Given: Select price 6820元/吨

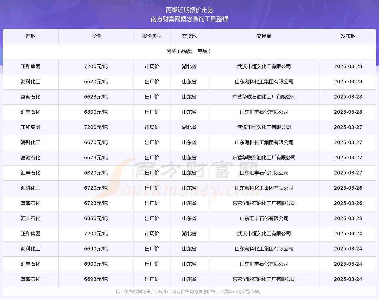Looking at the screenshot, I should pyautogui.click(x=96, y=173).
